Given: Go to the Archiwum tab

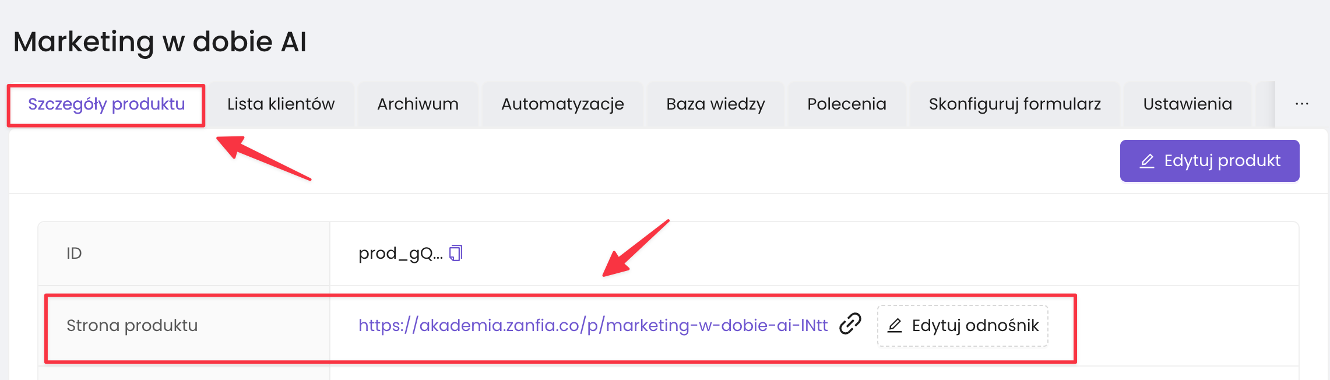Looking at the screenshot, I should click(417, 104).
